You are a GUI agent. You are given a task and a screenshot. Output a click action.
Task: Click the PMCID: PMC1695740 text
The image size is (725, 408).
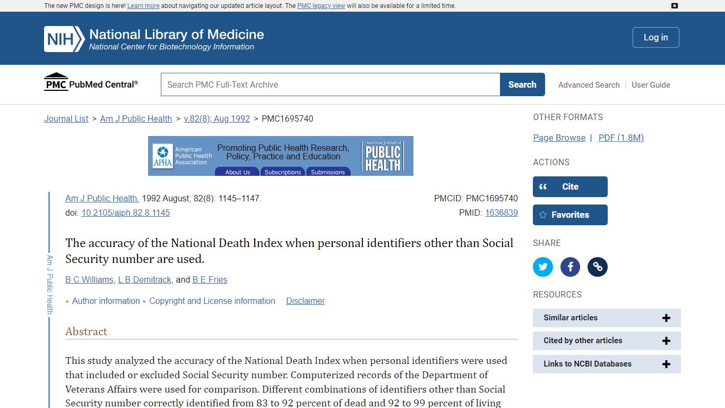coord(476,198)
